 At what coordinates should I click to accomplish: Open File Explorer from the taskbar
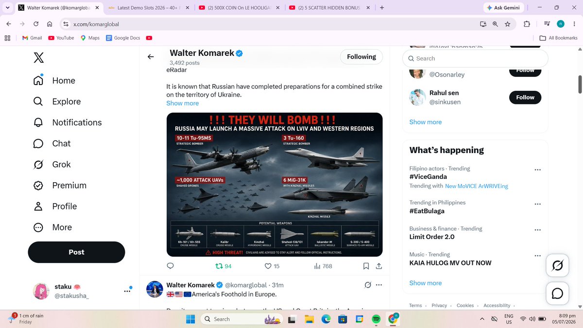(x=309, y=319)
